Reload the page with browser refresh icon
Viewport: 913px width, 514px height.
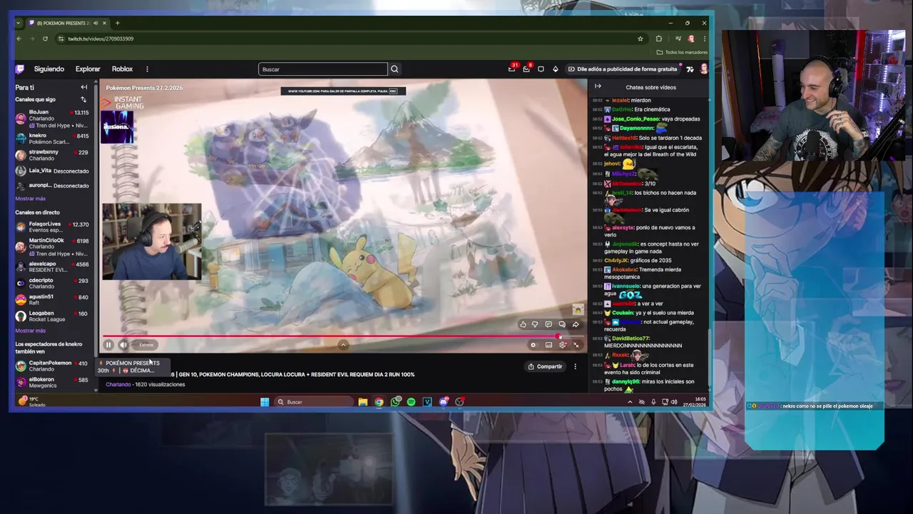click(45, 39)
